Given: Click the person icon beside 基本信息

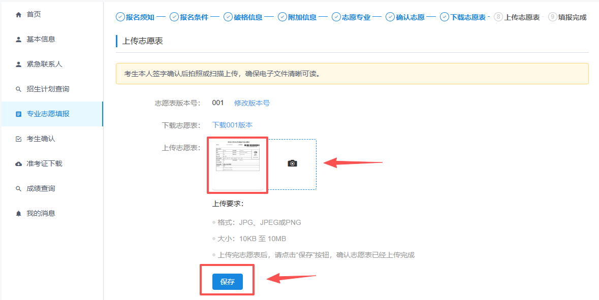Looking at the screenshot, I should point(19,39).
